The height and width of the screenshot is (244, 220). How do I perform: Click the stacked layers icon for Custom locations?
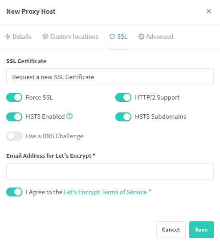coord(45,36)
